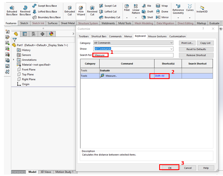Open the DimXpertManager tab
This screenshot has width=223, height=176.
(42, 34)
